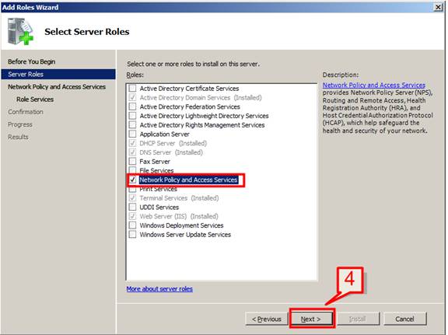Image resolution: width=448 pixels, height=335 pixels.
Task: Go back with the Previous button
Action: (x=267, y=319)
